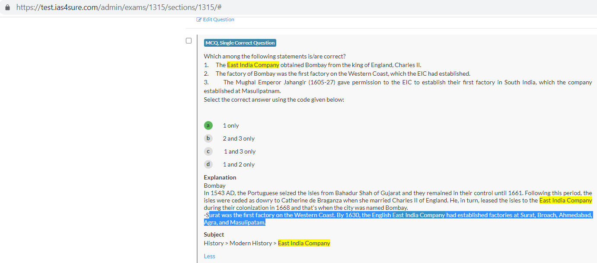This screenshot has height=263, width=597.
Task: Click the padlock icon in address bar
Action: 7,8
